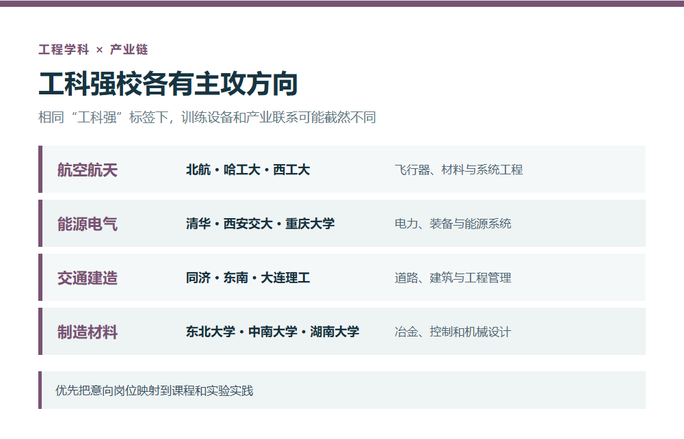Click the 工程学科 × 产业链 kicker label
Viewport: 684px width, 439px height.
tap(93, 50)
